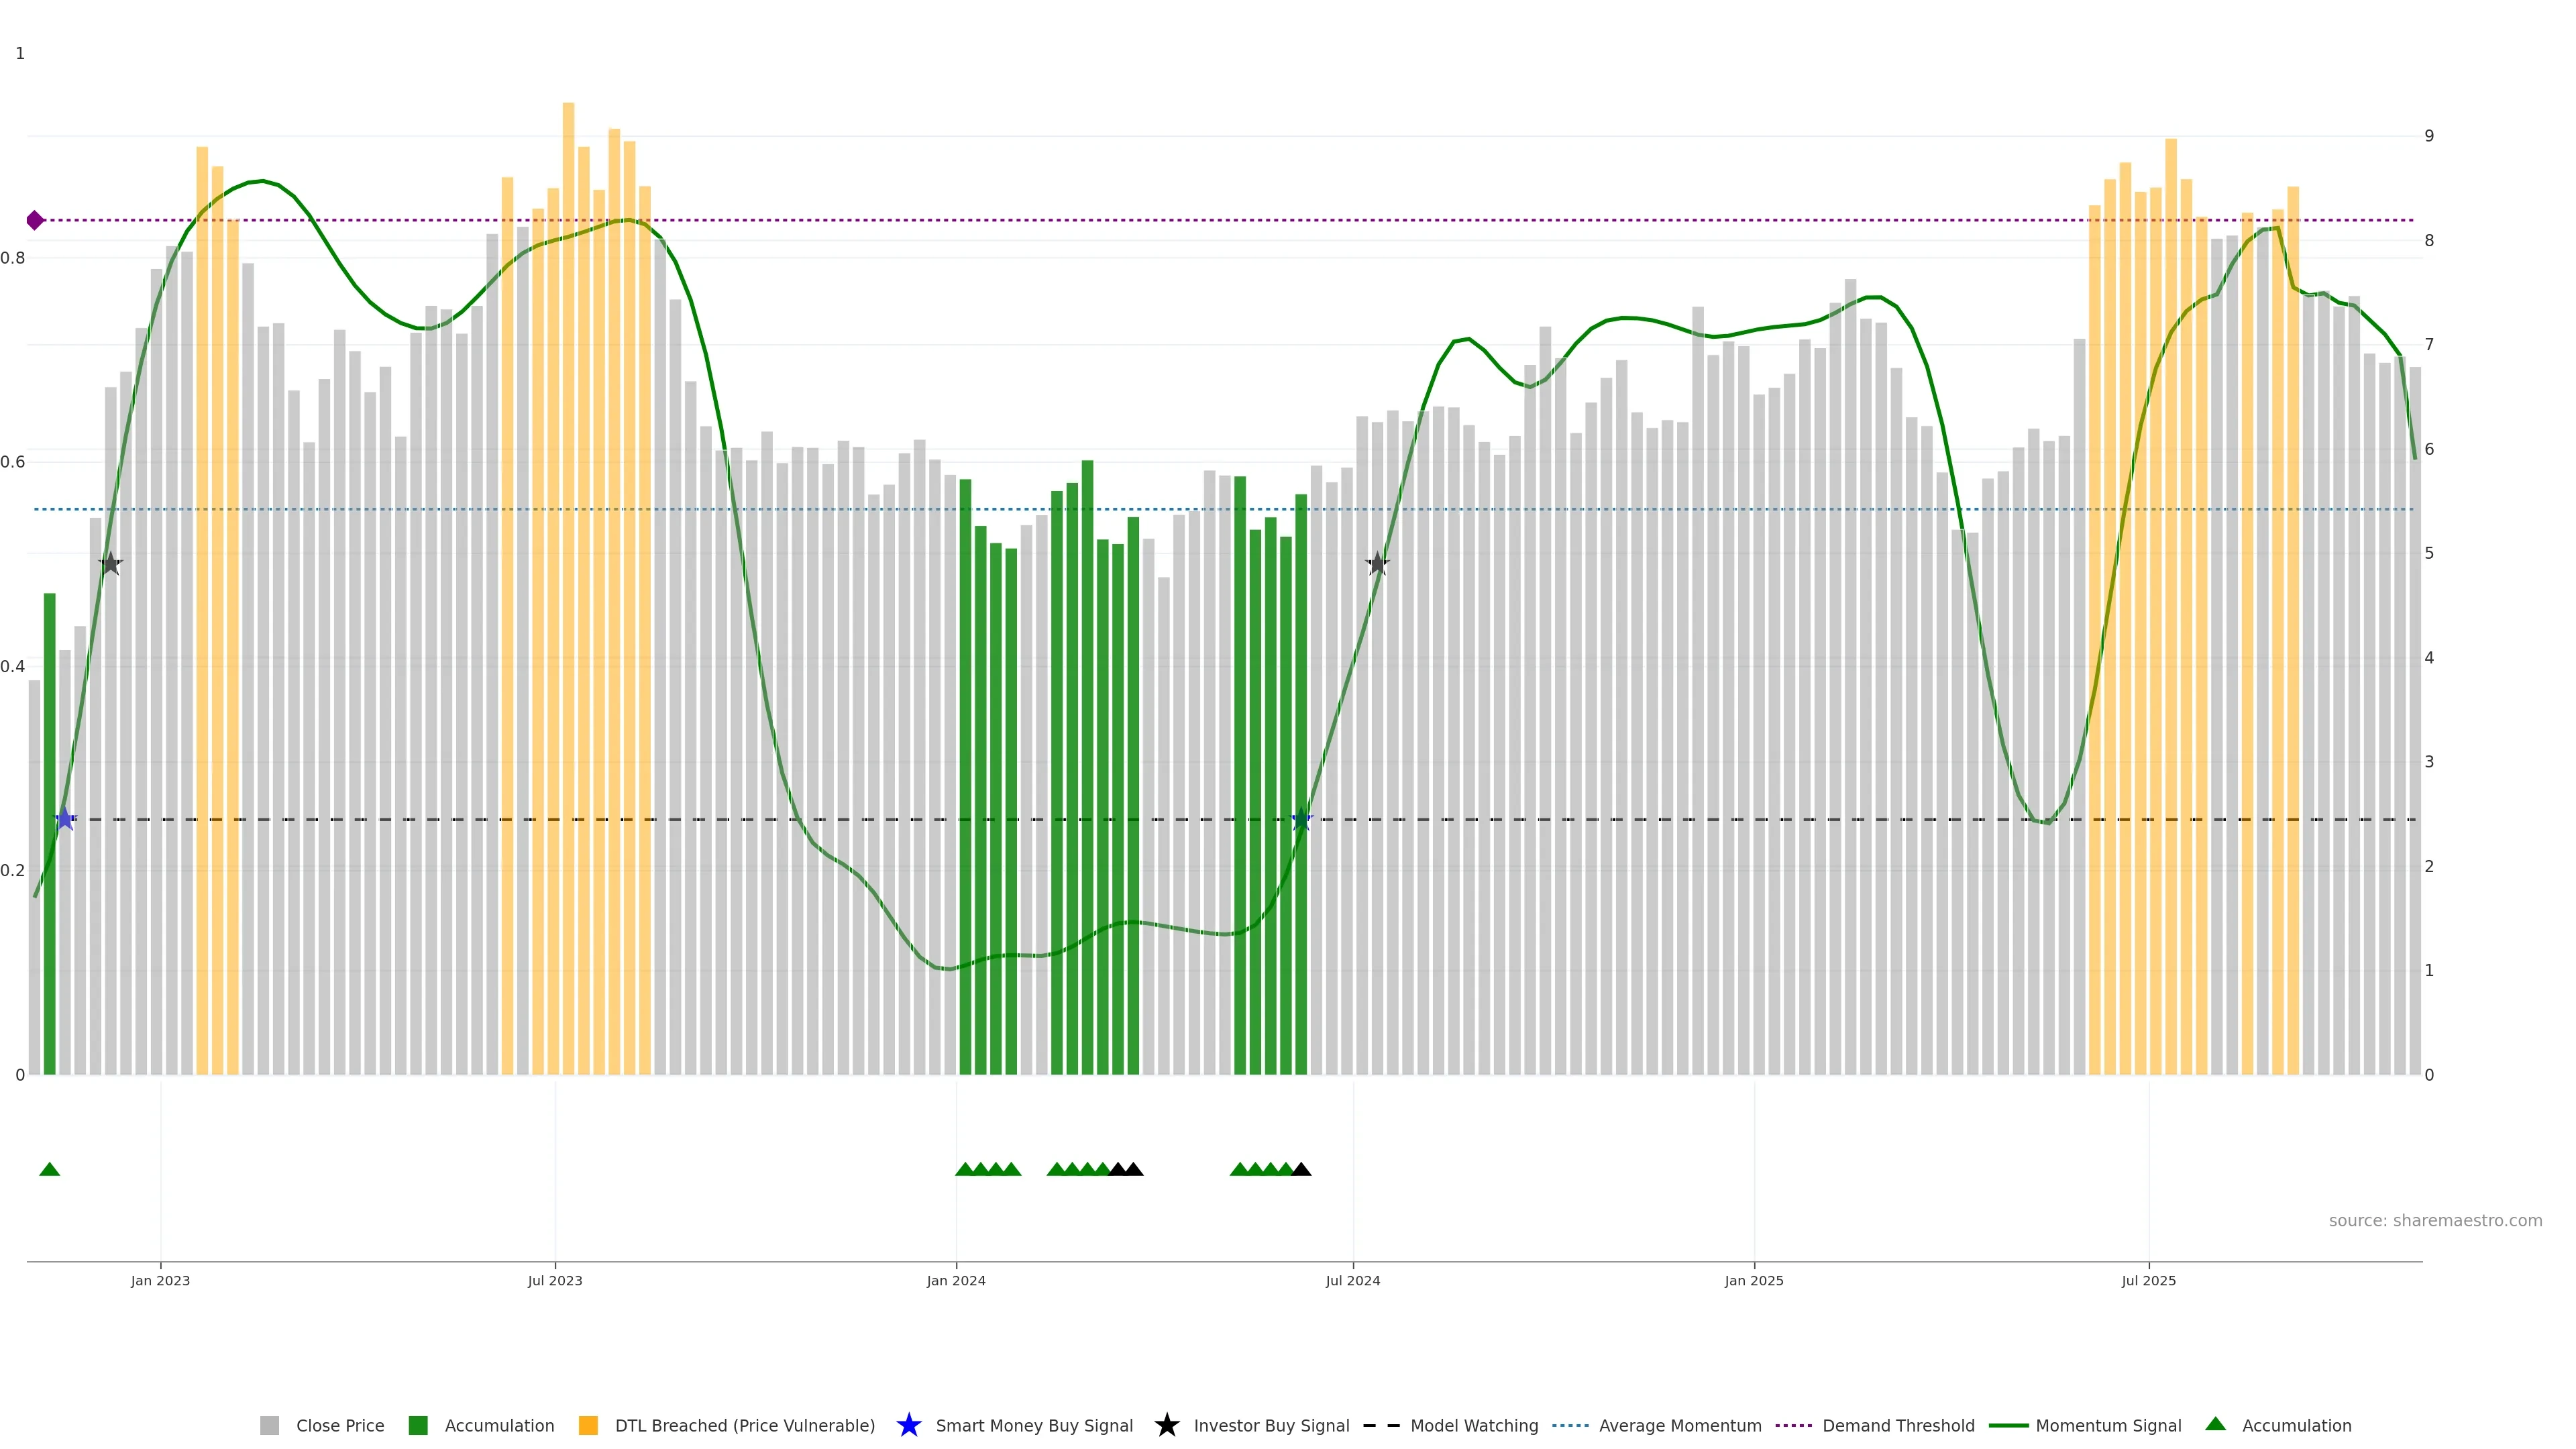The image size is (2576, 1449).
Task: Click the green Momentum Signal line icon
Action: click(x=2008, y=1425)
